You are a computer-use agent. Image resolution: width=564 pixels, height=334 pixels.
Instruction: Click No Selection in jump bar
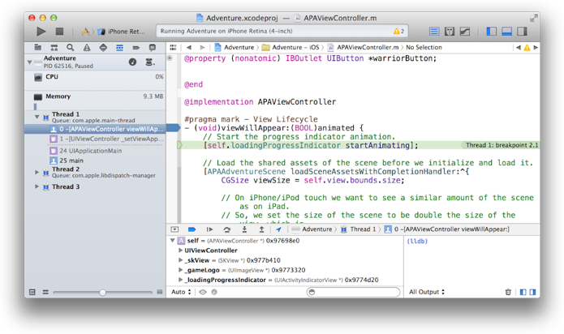(x=424, y=47)
